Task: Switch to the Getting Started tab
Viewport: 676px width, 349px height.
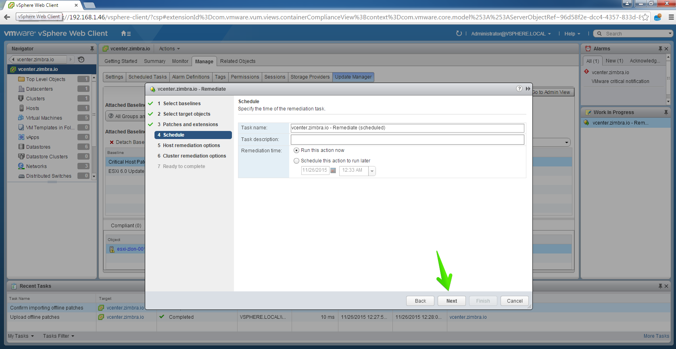Action: [x=121, y=61]
